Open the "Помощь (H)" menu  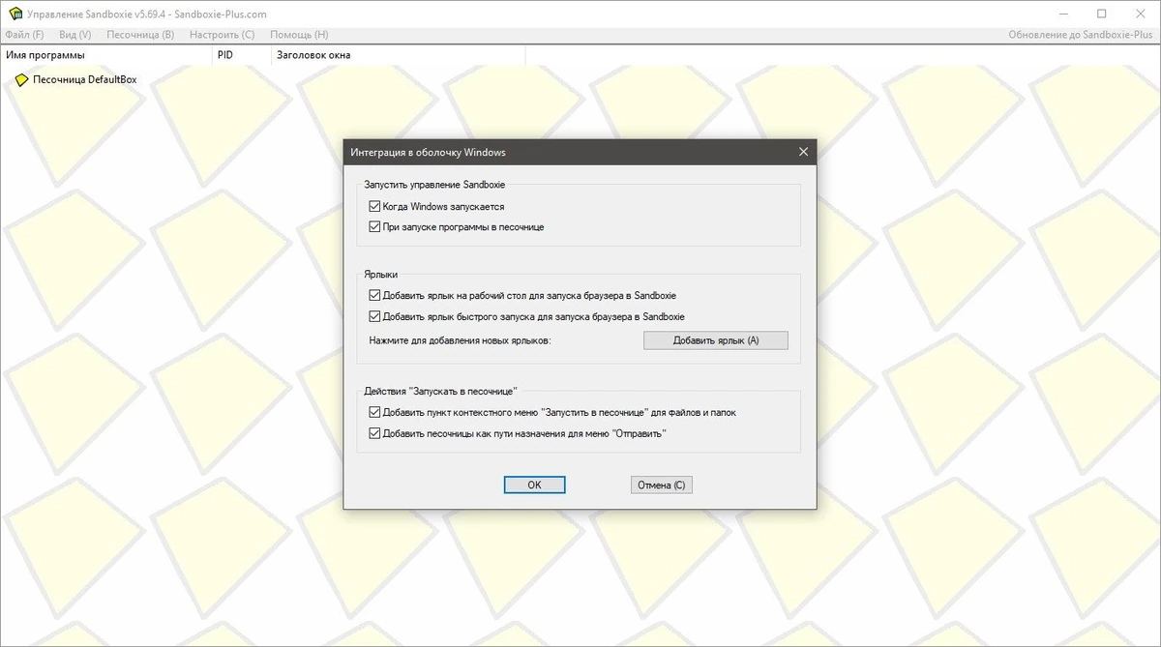coord(297,35)
